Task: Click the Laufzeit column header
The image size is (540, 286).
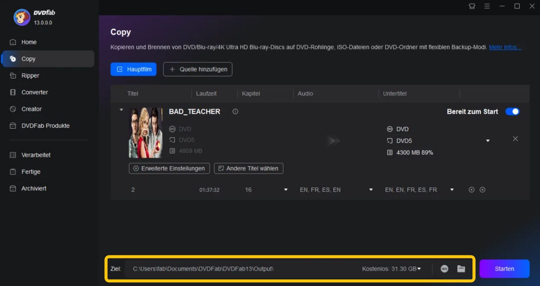Action: click(x=206, y=93)
